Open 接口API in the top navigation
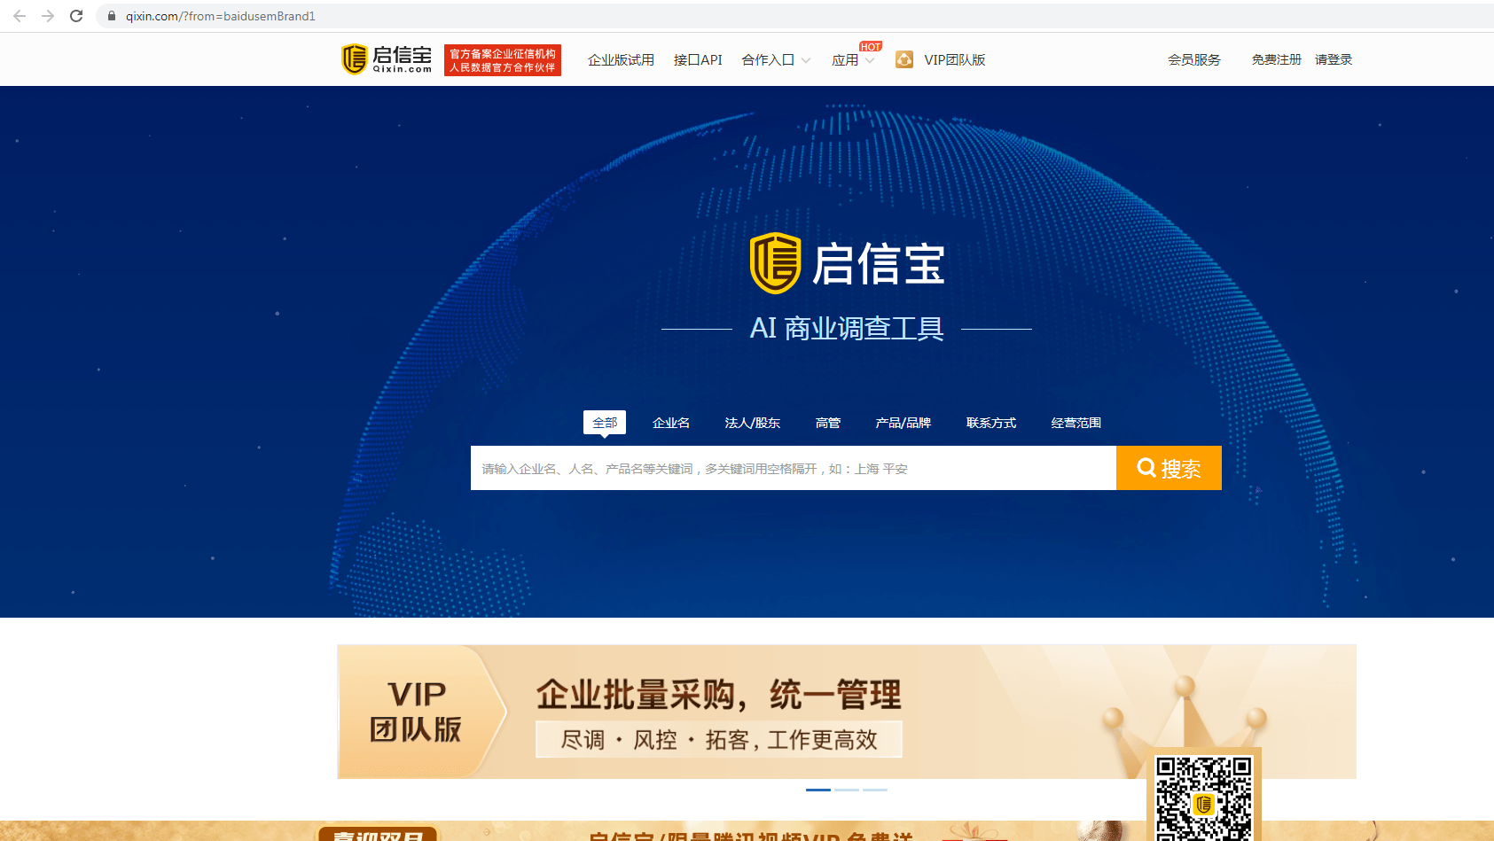 [698, 59]
